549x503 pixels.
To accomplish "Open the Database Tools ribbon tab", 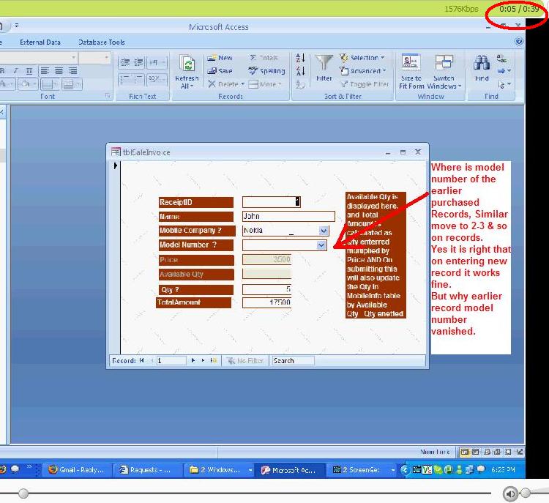I will pos(102,42).
